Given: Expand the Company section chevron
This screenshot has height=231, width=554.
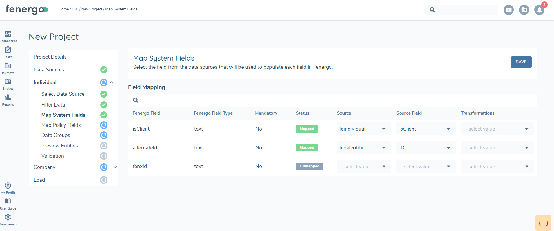Looking at the screenshot, I should (x=115, y=167).
